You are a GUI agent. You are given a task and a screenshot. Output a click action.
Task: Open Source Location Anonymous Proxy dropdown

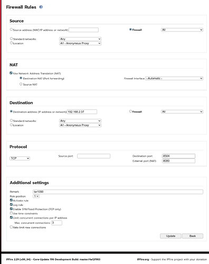[80, 43]
